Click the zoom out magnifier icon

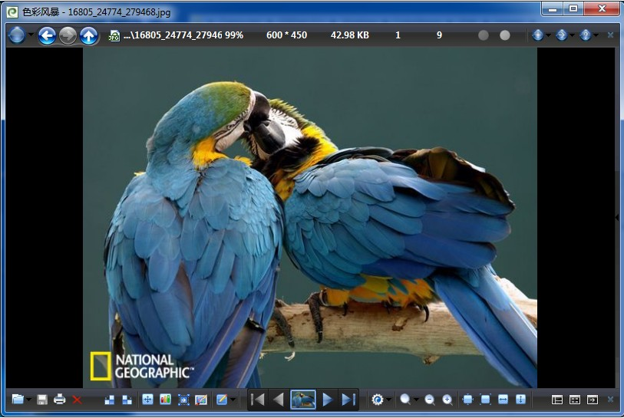coord(429,400)
